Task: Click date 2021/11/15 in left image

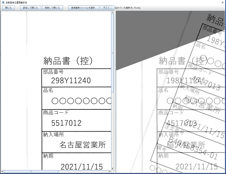Action: click(x=82, y=167)
